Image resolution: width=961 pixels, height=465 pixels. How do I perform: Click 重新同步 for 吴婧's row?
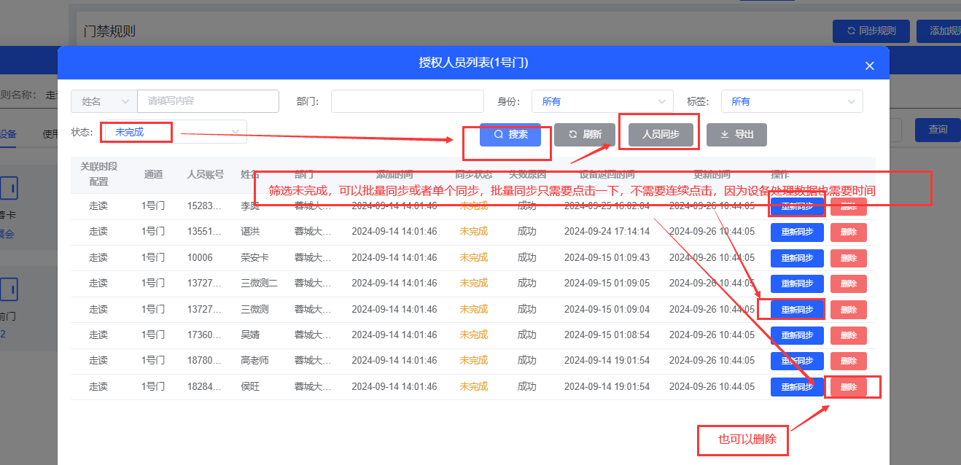point(797,335)
